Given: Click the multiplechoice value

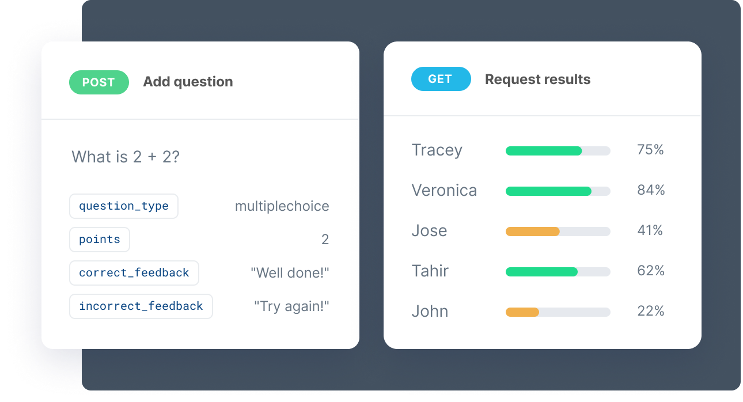Looking at the screenshot, I should 282,206.
